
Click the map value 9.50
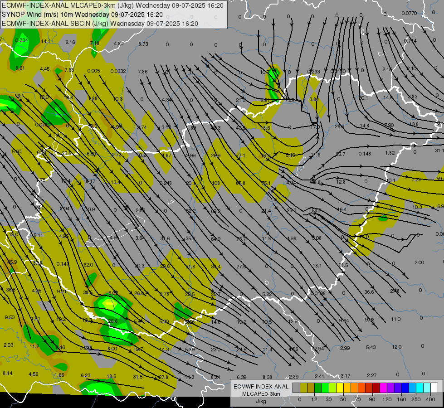(x=10, y=317)
